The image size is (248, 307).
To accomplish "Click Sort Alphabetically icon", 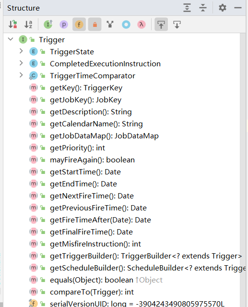I will click(28, 25).
